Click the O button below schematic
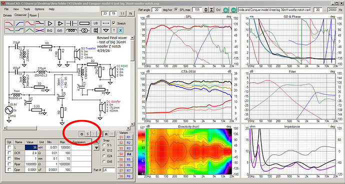The width and height of the screenshot is (345, 184). [x=81, y=134]
